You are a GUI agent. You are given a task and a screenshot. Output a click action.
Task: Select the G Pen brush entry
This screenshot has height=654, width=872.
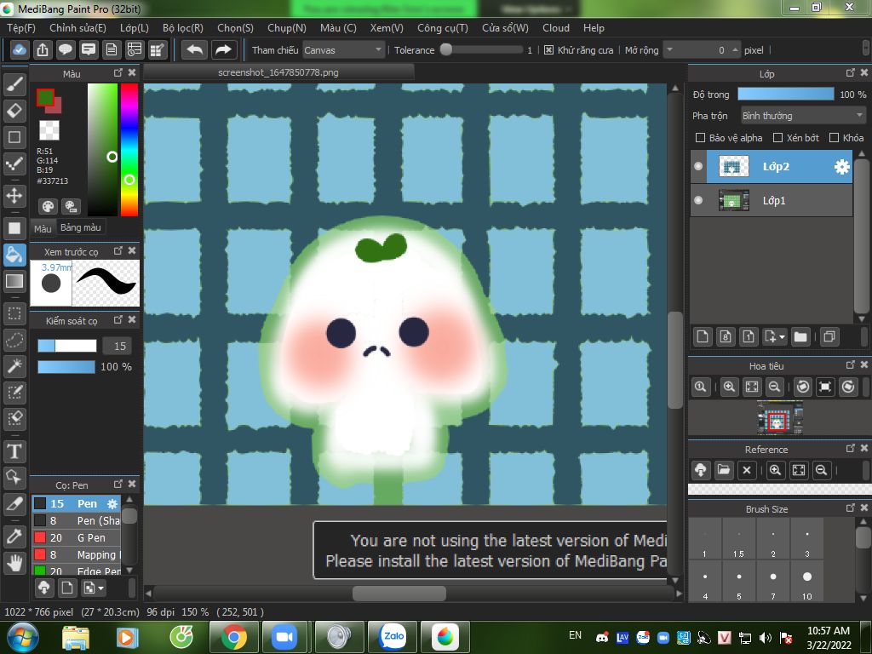coord(90,537)
